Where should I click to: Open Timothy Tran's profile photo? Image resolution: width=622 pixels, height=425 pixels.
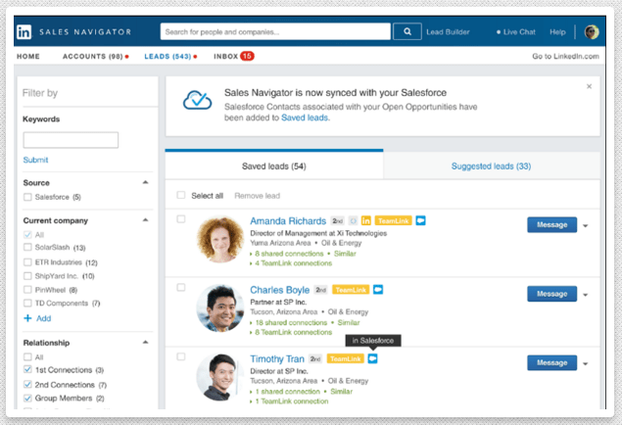tap(220, 377)
